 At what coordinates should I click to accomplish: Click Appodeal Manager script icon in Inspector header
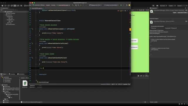(x=152, y=11)
